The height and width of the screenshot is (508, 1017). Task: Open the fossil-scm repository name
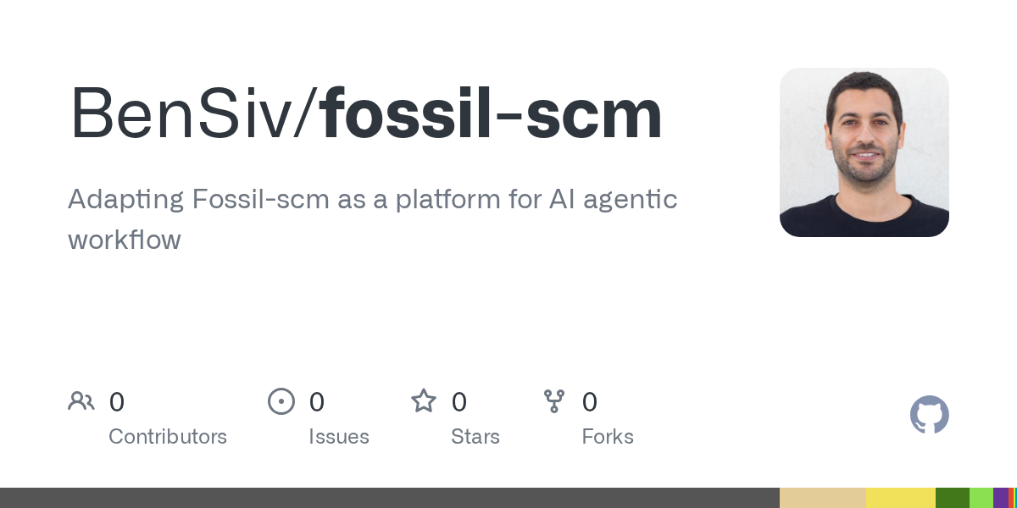pyautogui.click(x=492, y=113)
